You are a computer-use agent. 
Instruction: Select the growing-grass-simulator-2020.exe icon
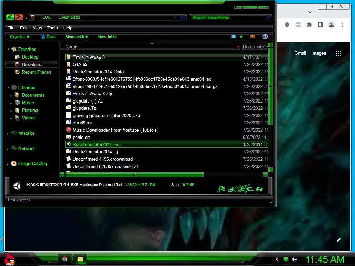pyautogui.click(x=68, y=115)
